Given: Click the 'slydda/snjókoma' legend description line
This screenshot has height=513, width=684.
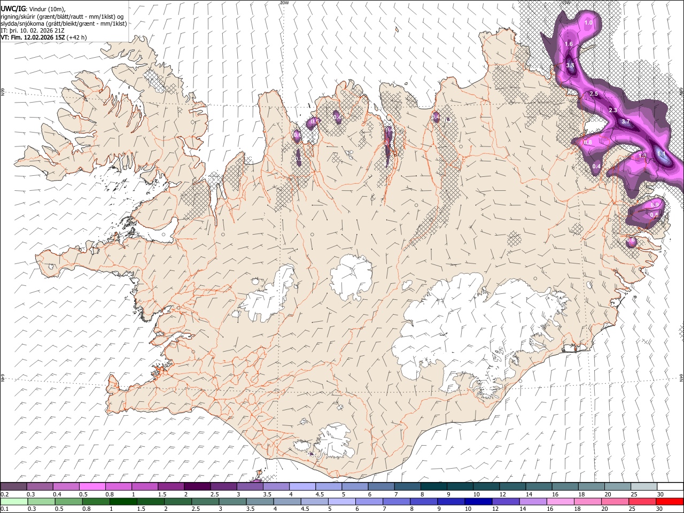Looking at the screenshot, I should [x=64, y=24].
